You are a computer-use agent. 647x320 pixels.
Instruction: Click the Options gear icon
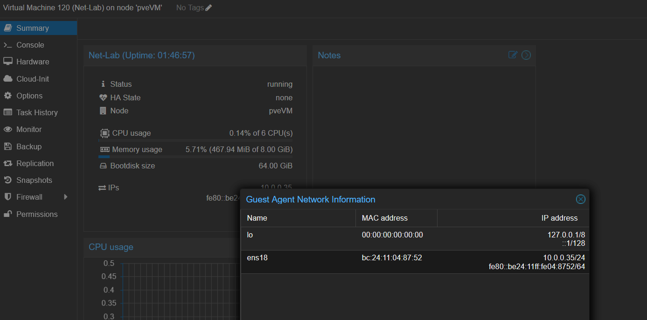[x=7, y=96]
